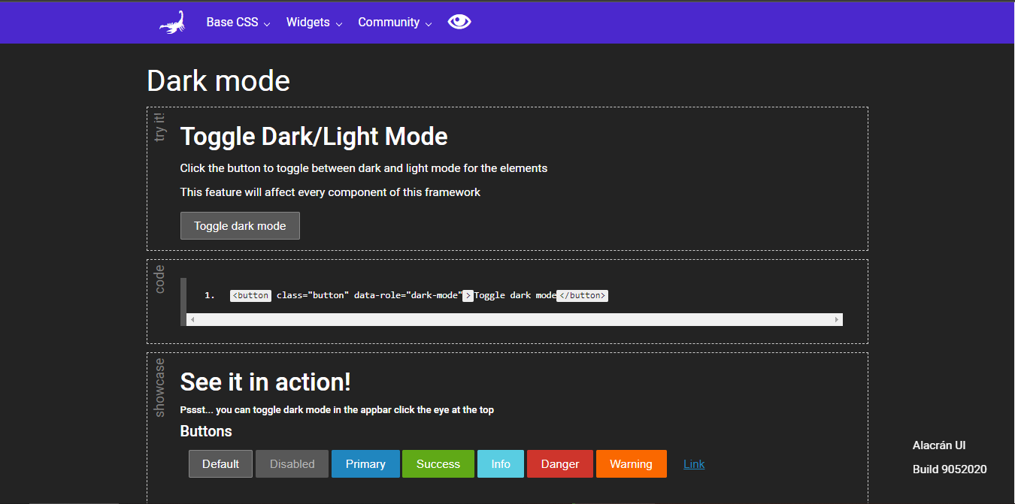This screenshot has height=504, width=1015.
Task: Click the red Danger button
Action: (x=560, y=463)
